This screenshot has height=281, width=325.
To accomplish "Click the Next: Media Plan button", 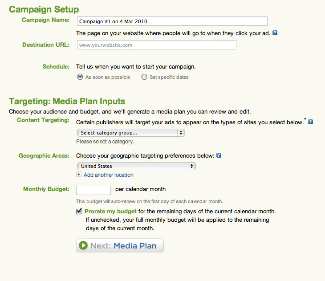I will 120,245.
